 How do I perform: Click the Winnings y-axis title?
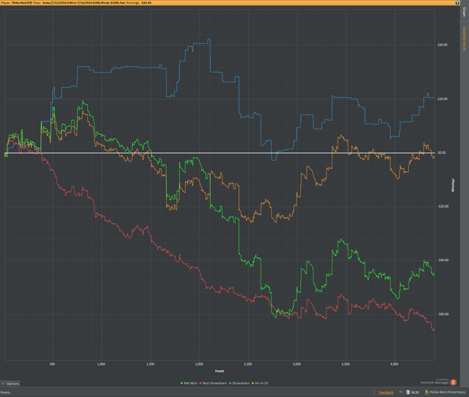coord(453,185)
